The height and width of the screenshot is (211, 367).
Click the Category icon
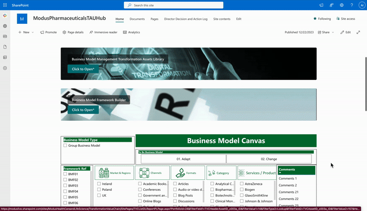point(211,173)
